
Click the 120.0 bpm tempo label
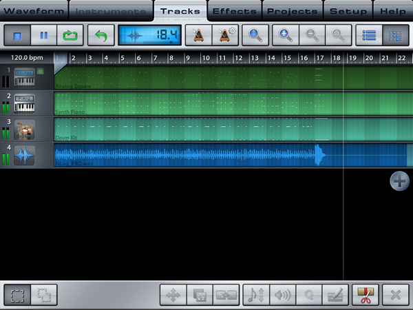coord(27,58)
